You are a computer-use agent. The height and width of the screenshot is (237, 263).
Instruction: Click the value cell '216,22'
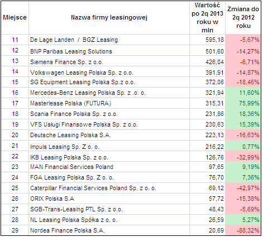[x=207, y=146]
